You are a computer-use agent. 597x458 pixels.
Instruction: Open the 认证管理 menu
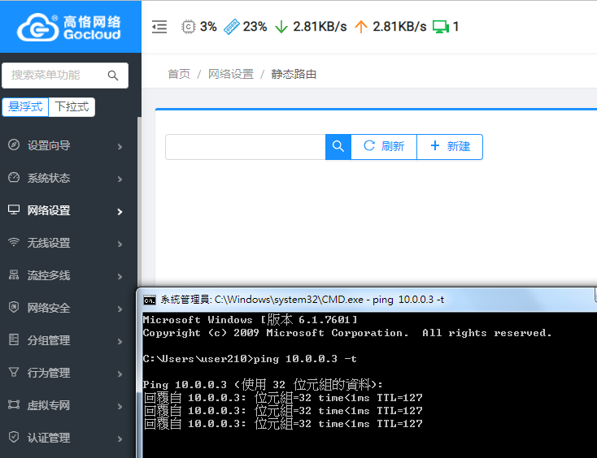coord(68,438)
